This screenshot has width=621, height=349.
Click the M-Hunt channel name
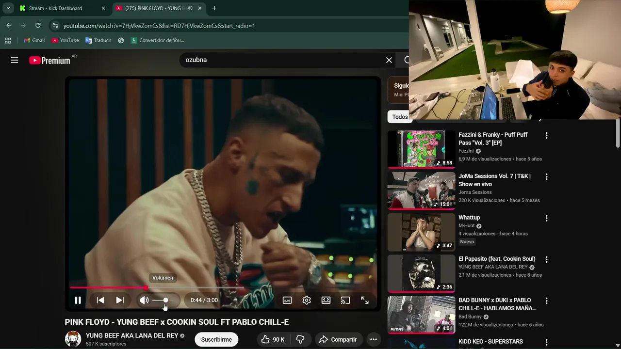(466, 226)
